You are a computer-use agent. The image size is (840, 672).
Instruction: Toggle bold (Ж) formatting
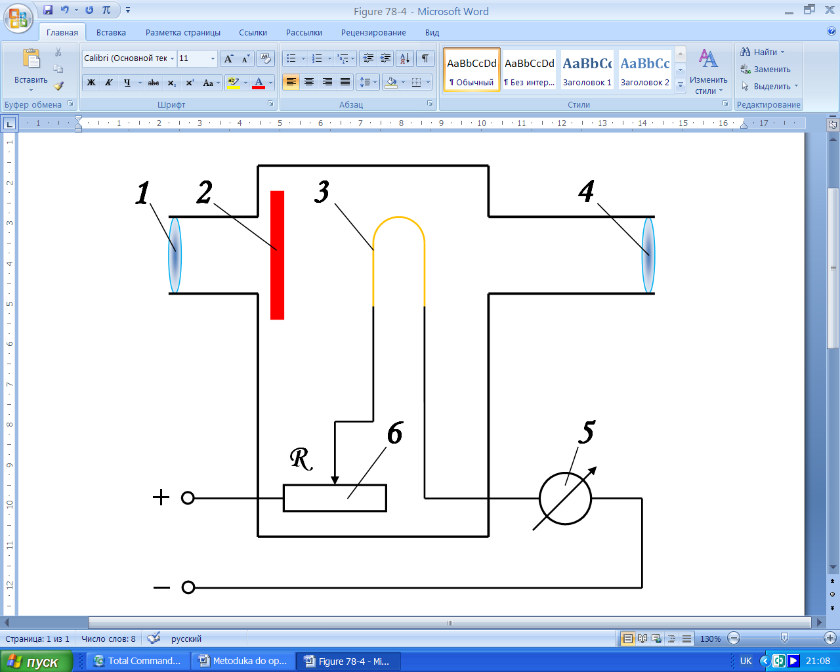click(x=91, y=83)
